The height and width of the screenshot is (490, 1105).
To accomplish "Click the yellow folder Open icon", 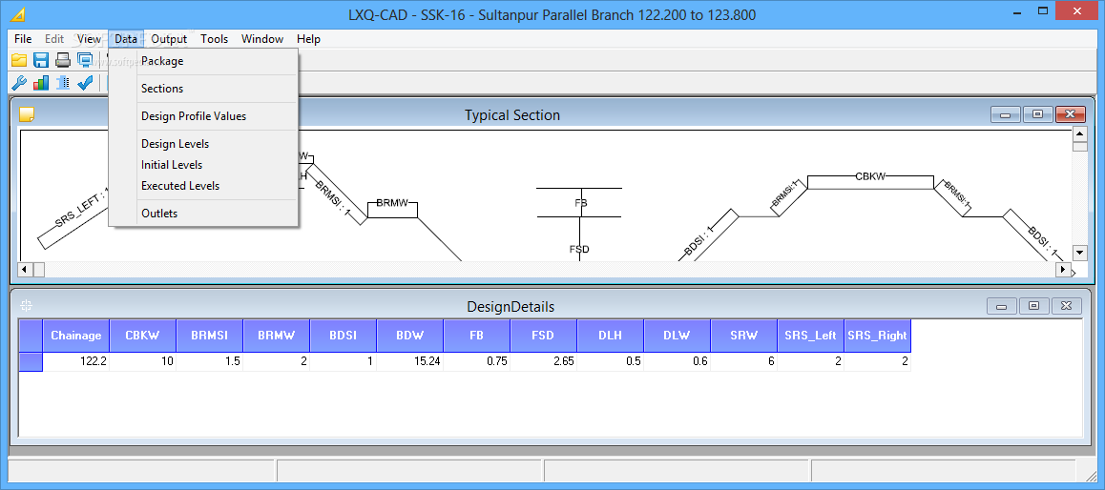I will coord(18,60).
